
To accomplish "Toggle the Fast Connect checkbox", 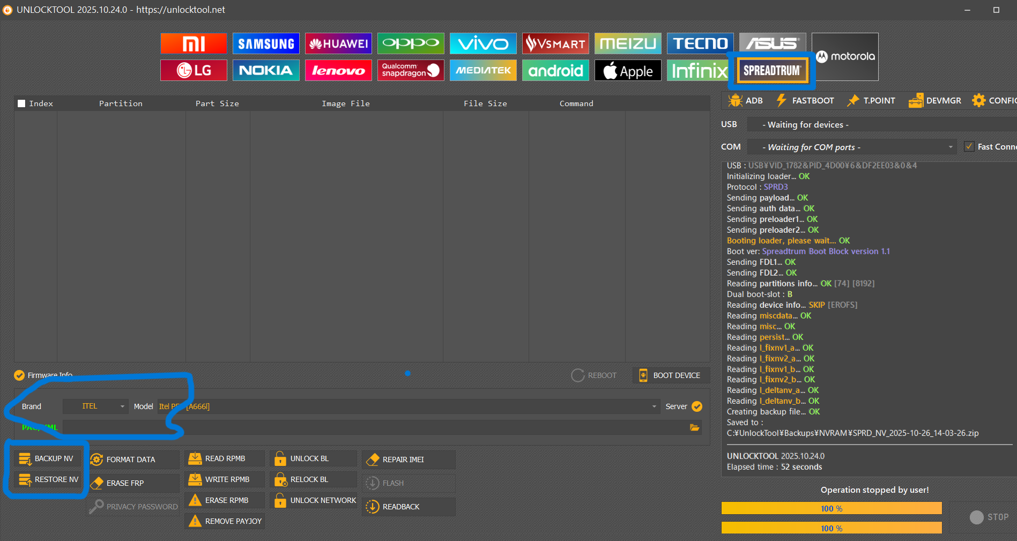I will pos(969,146).
